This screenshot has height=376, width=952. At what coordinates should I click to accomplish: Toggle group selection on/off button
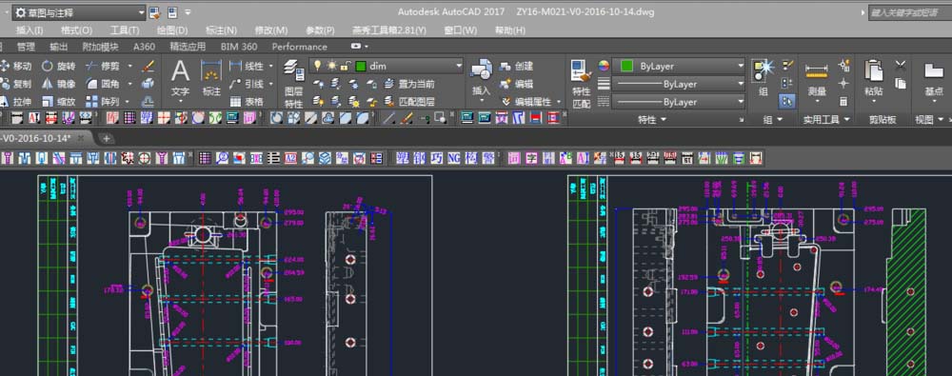[x=787, y=101]
